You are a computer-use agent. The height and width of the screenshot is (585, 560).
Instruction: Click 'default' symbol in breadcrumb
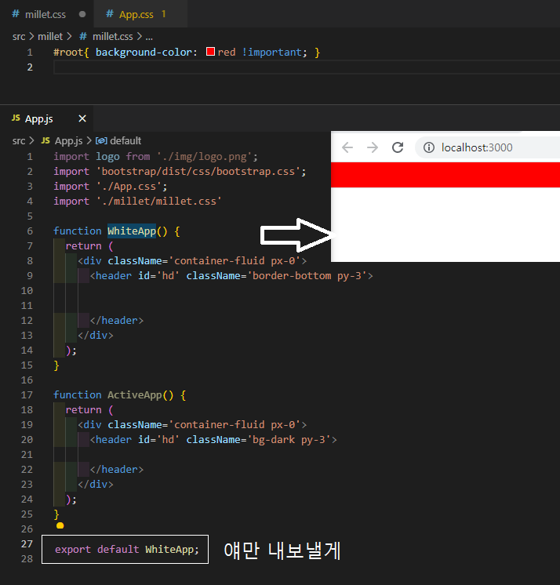pyautogui.click(x=125, y=140)
